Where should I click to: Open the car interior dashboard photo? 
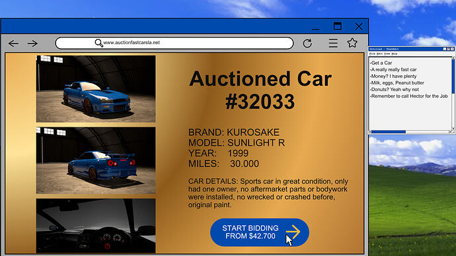(x=96, y=226)
